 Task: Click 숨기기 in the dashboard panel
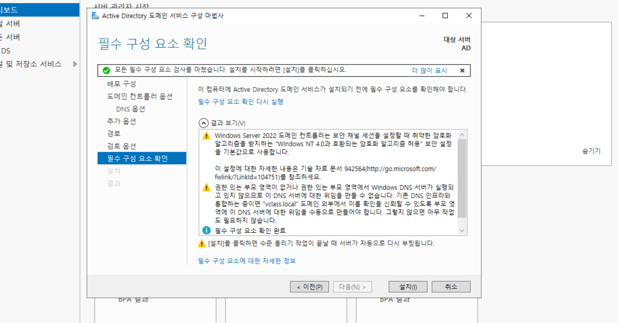click(591, 151)
